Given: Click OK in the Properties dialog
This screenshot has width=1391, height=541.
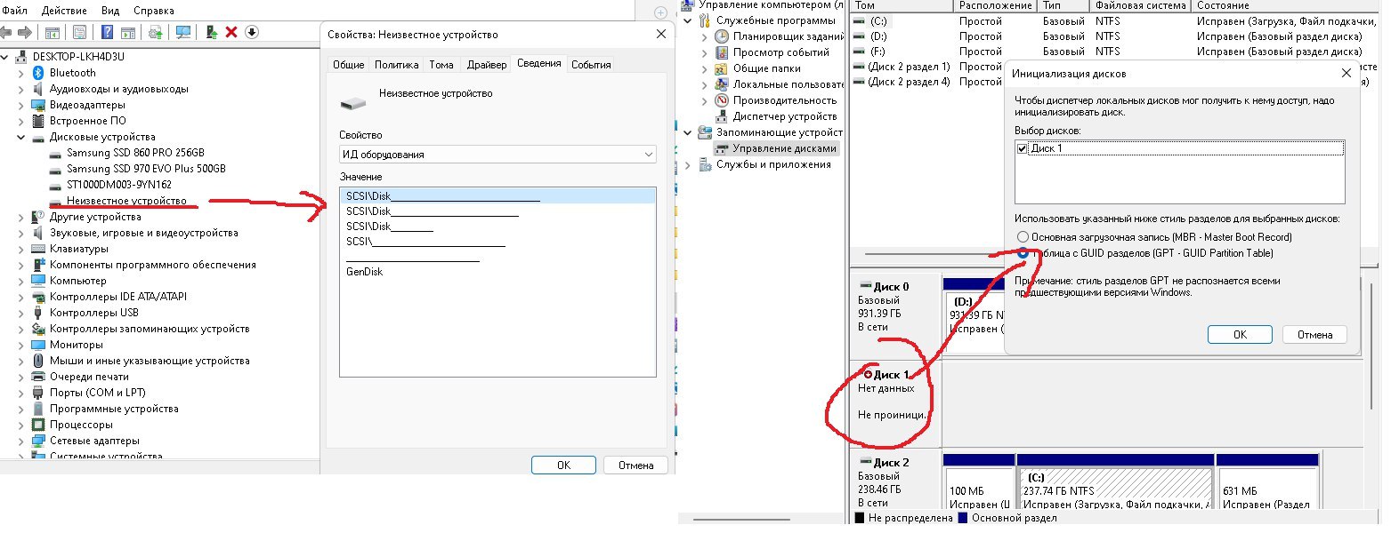Looking at the screenshot, I should click(x=563, y=465).
